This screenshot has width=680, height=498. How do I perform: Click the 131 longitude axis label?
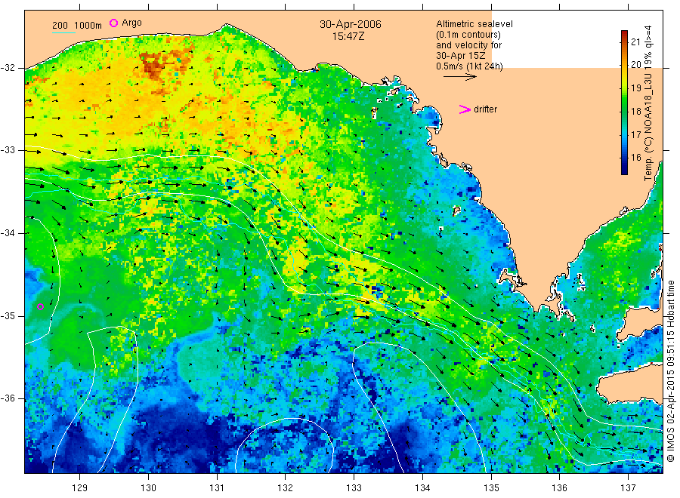[x=217, y=487]
